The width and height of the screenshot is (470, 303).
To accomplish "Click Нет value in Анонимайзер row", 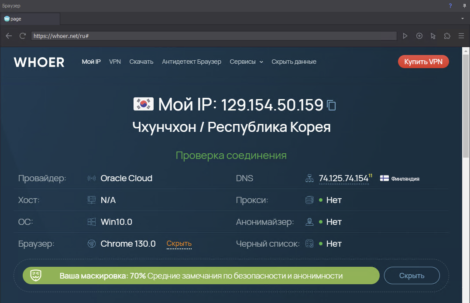I will click(x=334, y=222).
